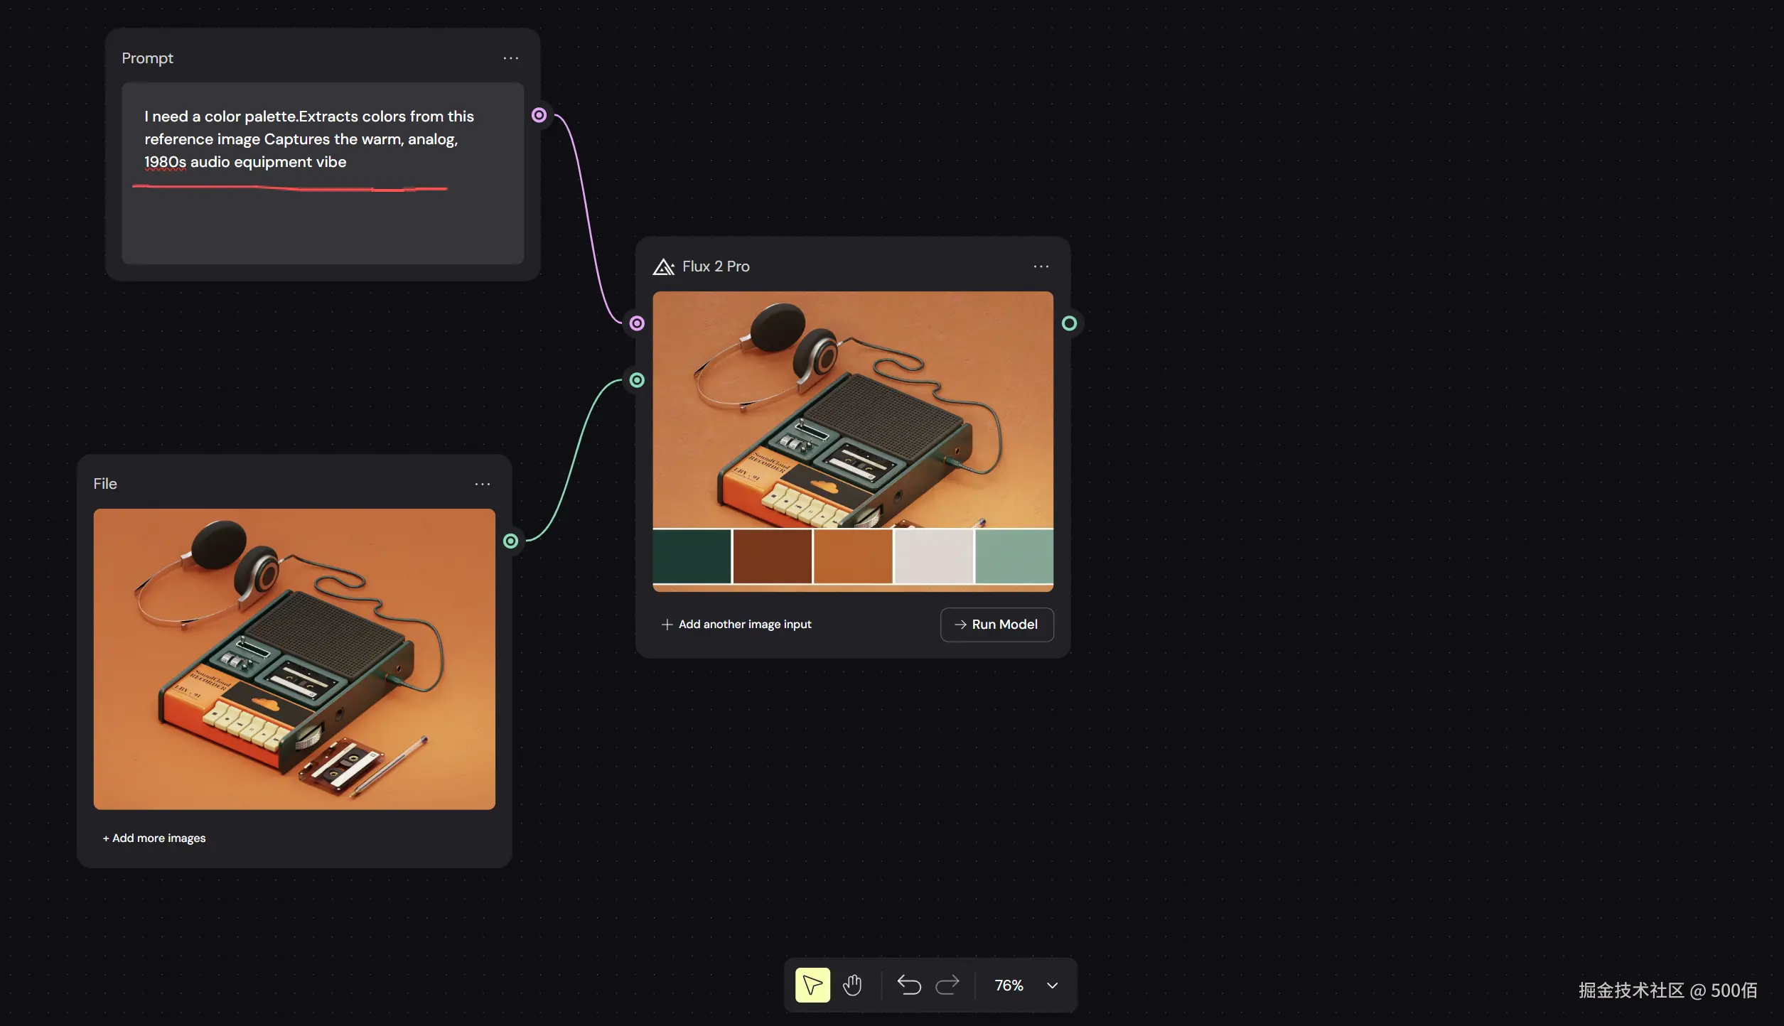The width and height of the screenshot is (1784, 1026).
Task: Open the Prompt node options menu
Action: click(x=510, y=58)
